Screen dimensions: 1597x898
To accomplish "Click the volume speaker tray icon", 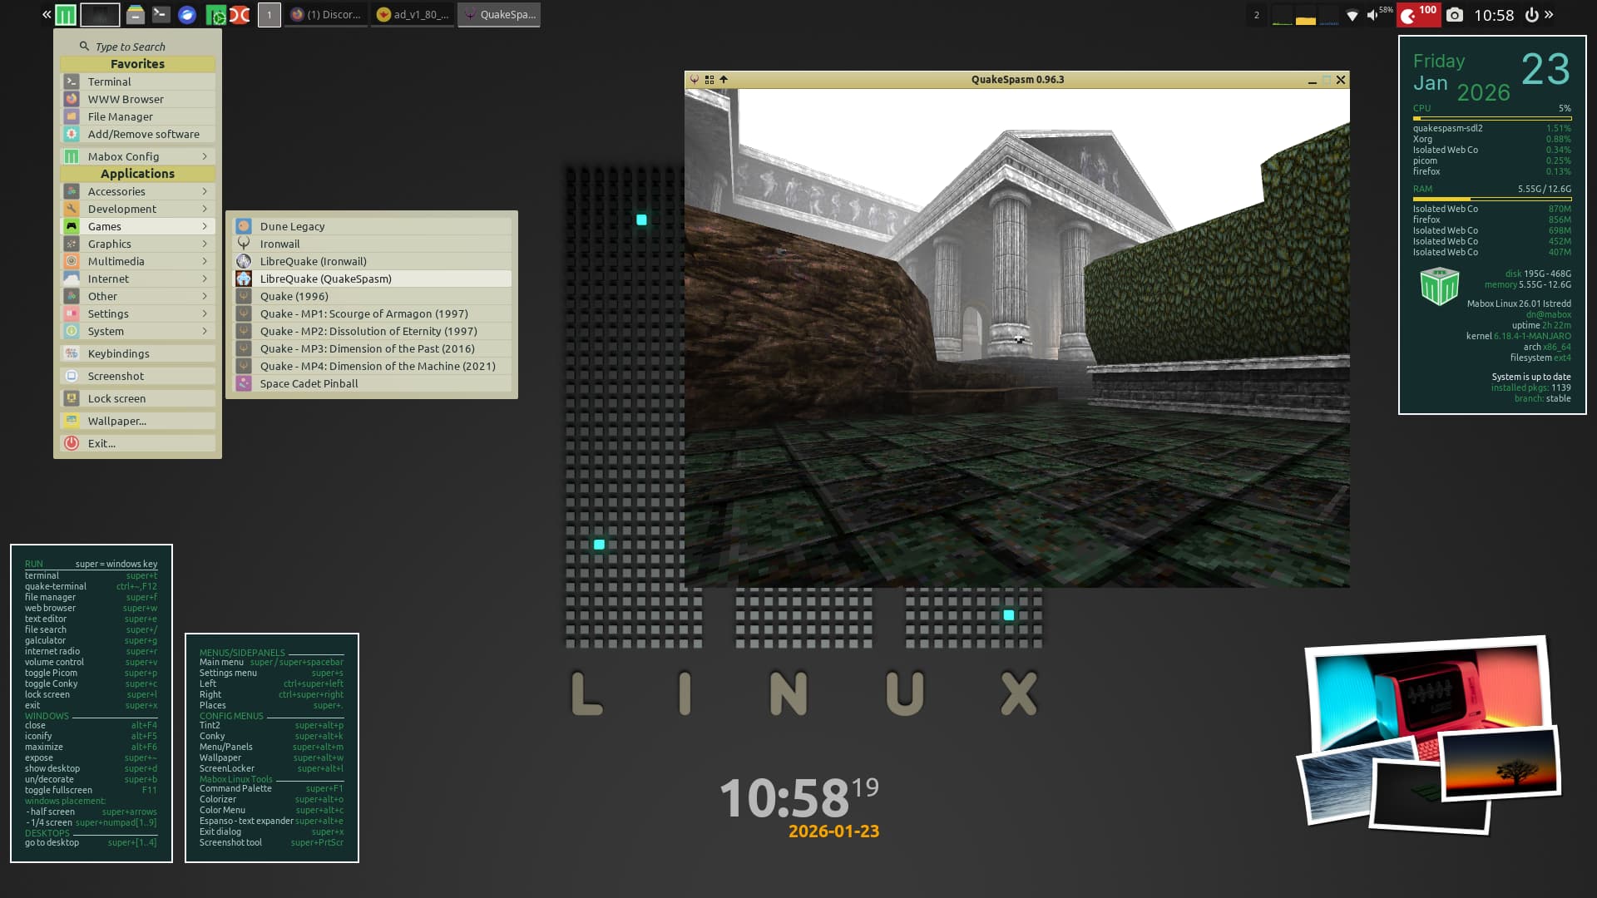I will point(1372,15).
